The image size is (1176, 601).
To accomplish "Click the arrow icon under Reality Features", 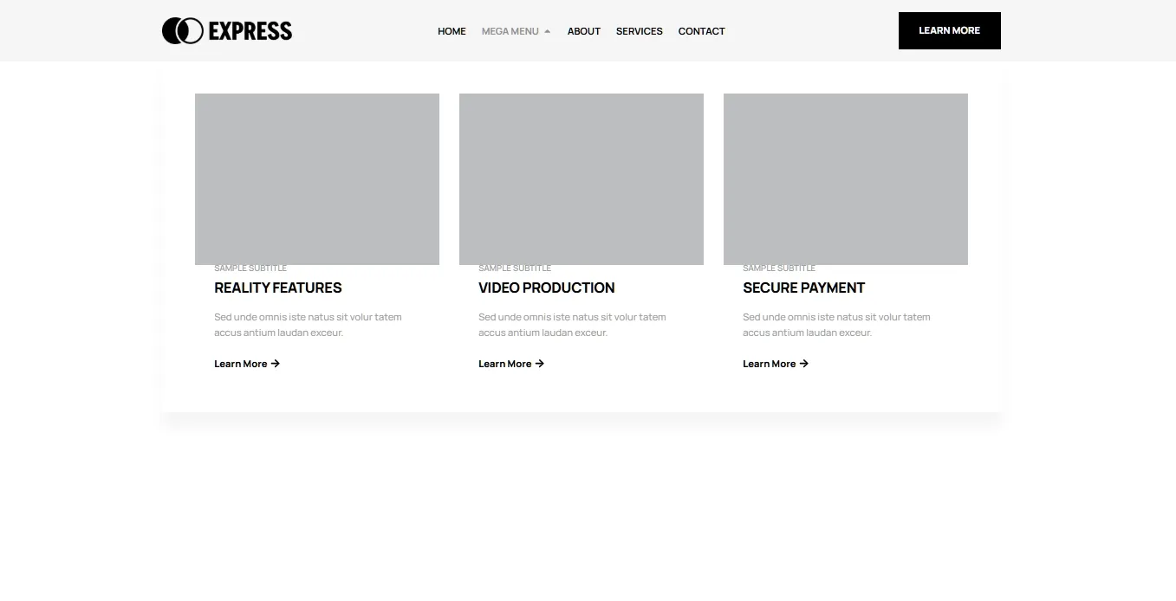I will [x=276, y=364].
